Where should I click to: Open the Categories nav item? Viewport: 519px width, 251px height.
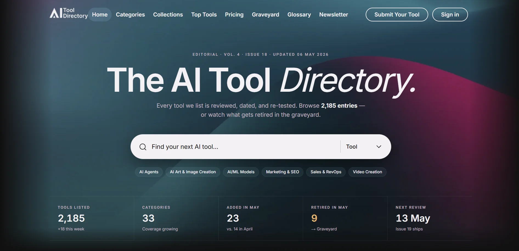pyautogui.click(x=130, y=15)
